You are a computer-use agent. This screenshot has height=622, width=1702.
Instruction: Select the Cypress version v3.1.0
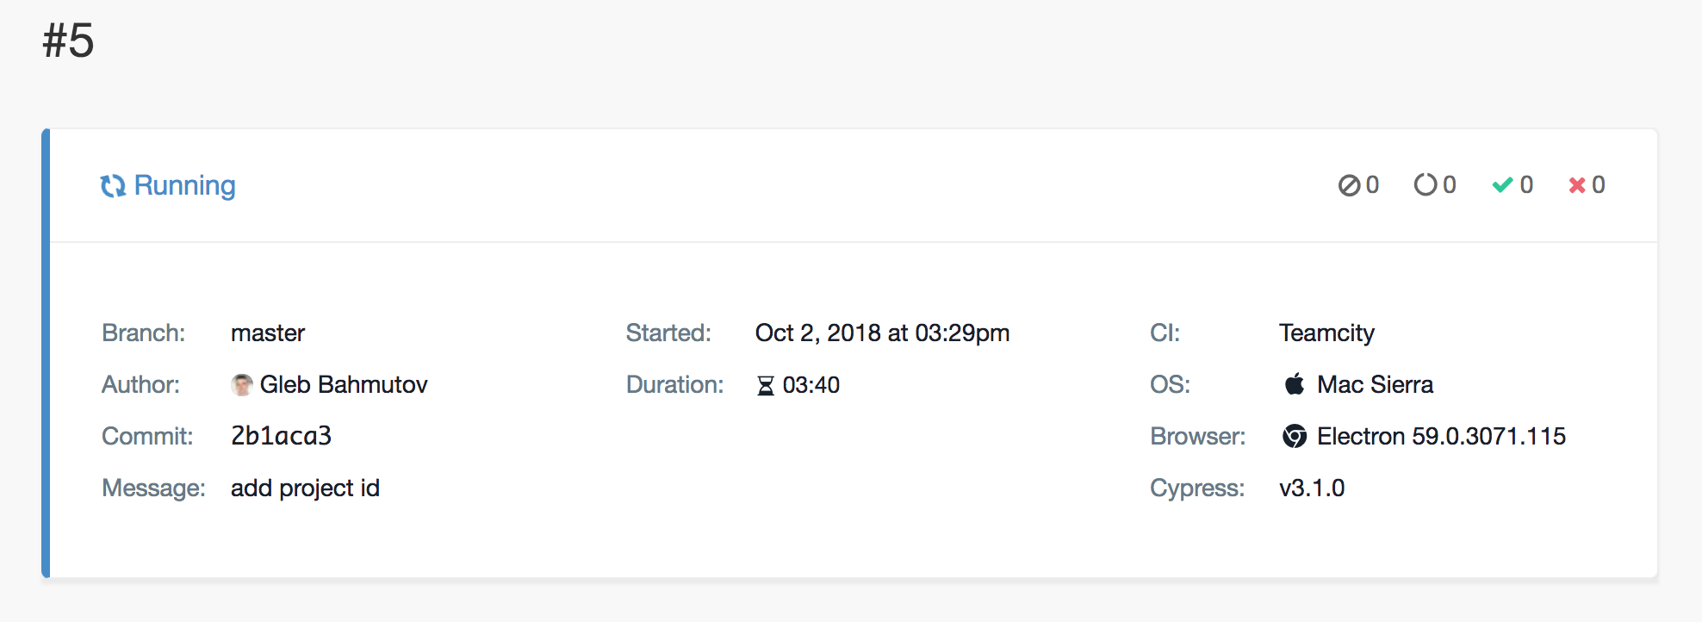[x=1311, y=488]
